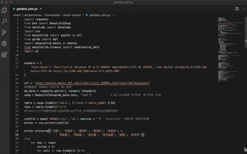The height and width of the screenshot is (154, 247).
Task: Open the Explorer view in activity bar
Action: click(4, 10)
